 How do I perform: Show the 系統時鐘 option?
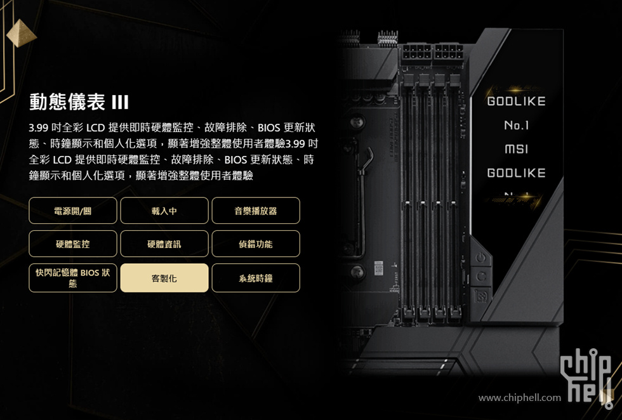click(256, 278)
